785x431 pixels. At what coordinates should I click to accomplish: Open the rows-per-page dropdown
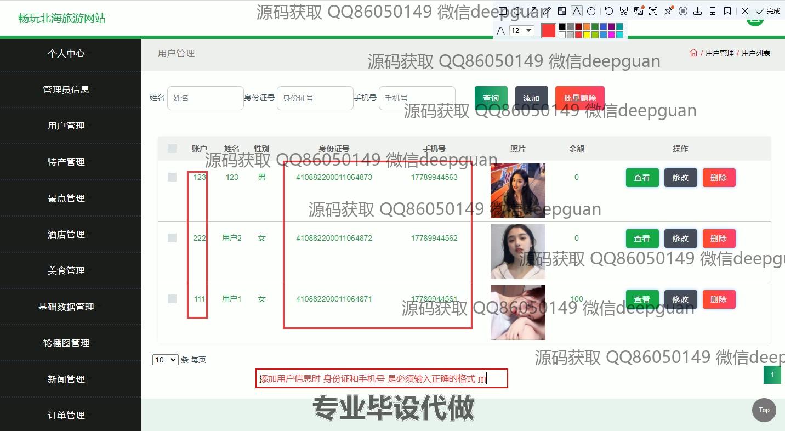click(165, 360)
